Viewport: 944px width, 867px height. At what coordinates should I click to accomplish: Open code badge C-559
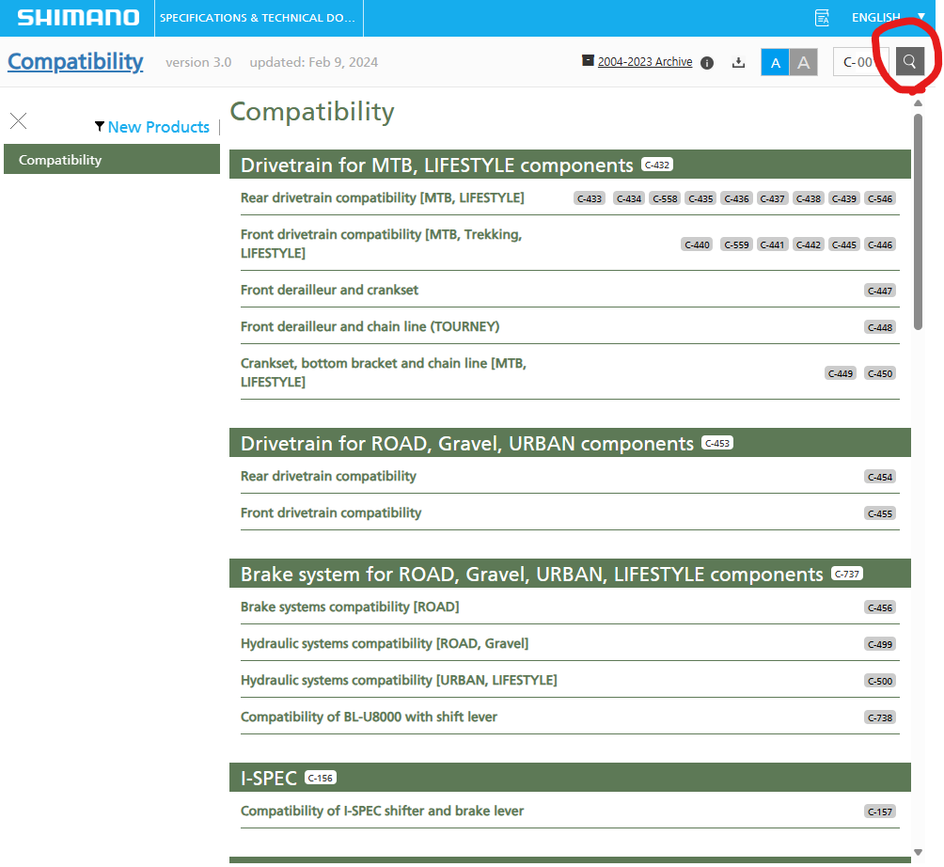(x=736, y=244)
